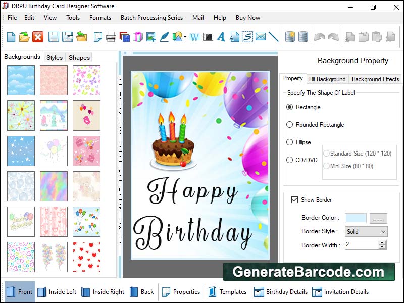The height and width of the screenshot is (303, 404).
Task: Open the Border Style dropdown
Action: pos(366,231)
